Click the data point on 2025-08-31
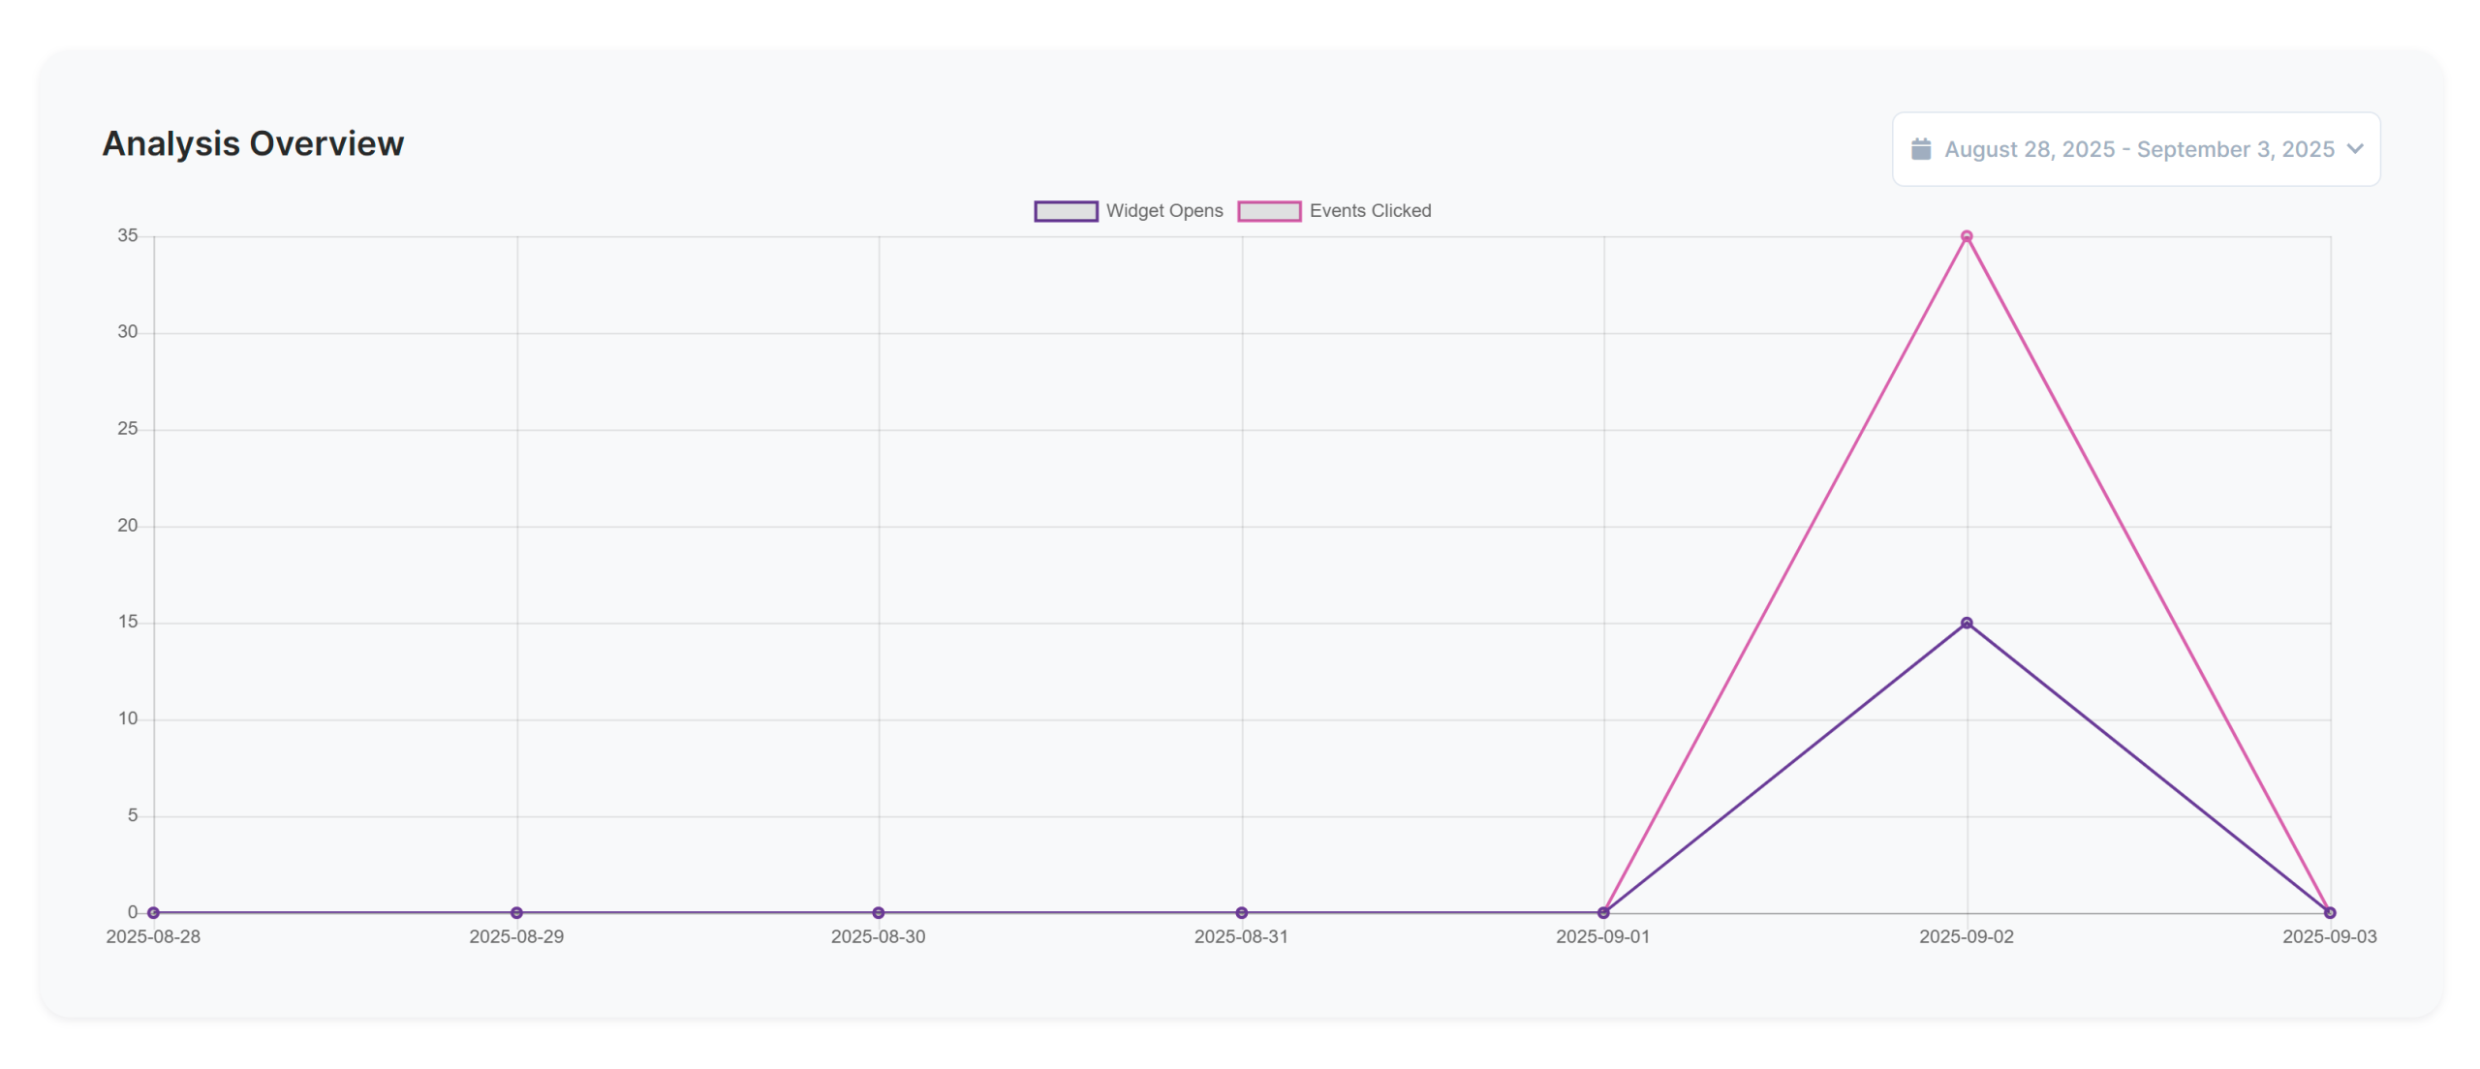Viewport: 2480px width, 1069px height. pyautogui.click(x=1241, y=912)
